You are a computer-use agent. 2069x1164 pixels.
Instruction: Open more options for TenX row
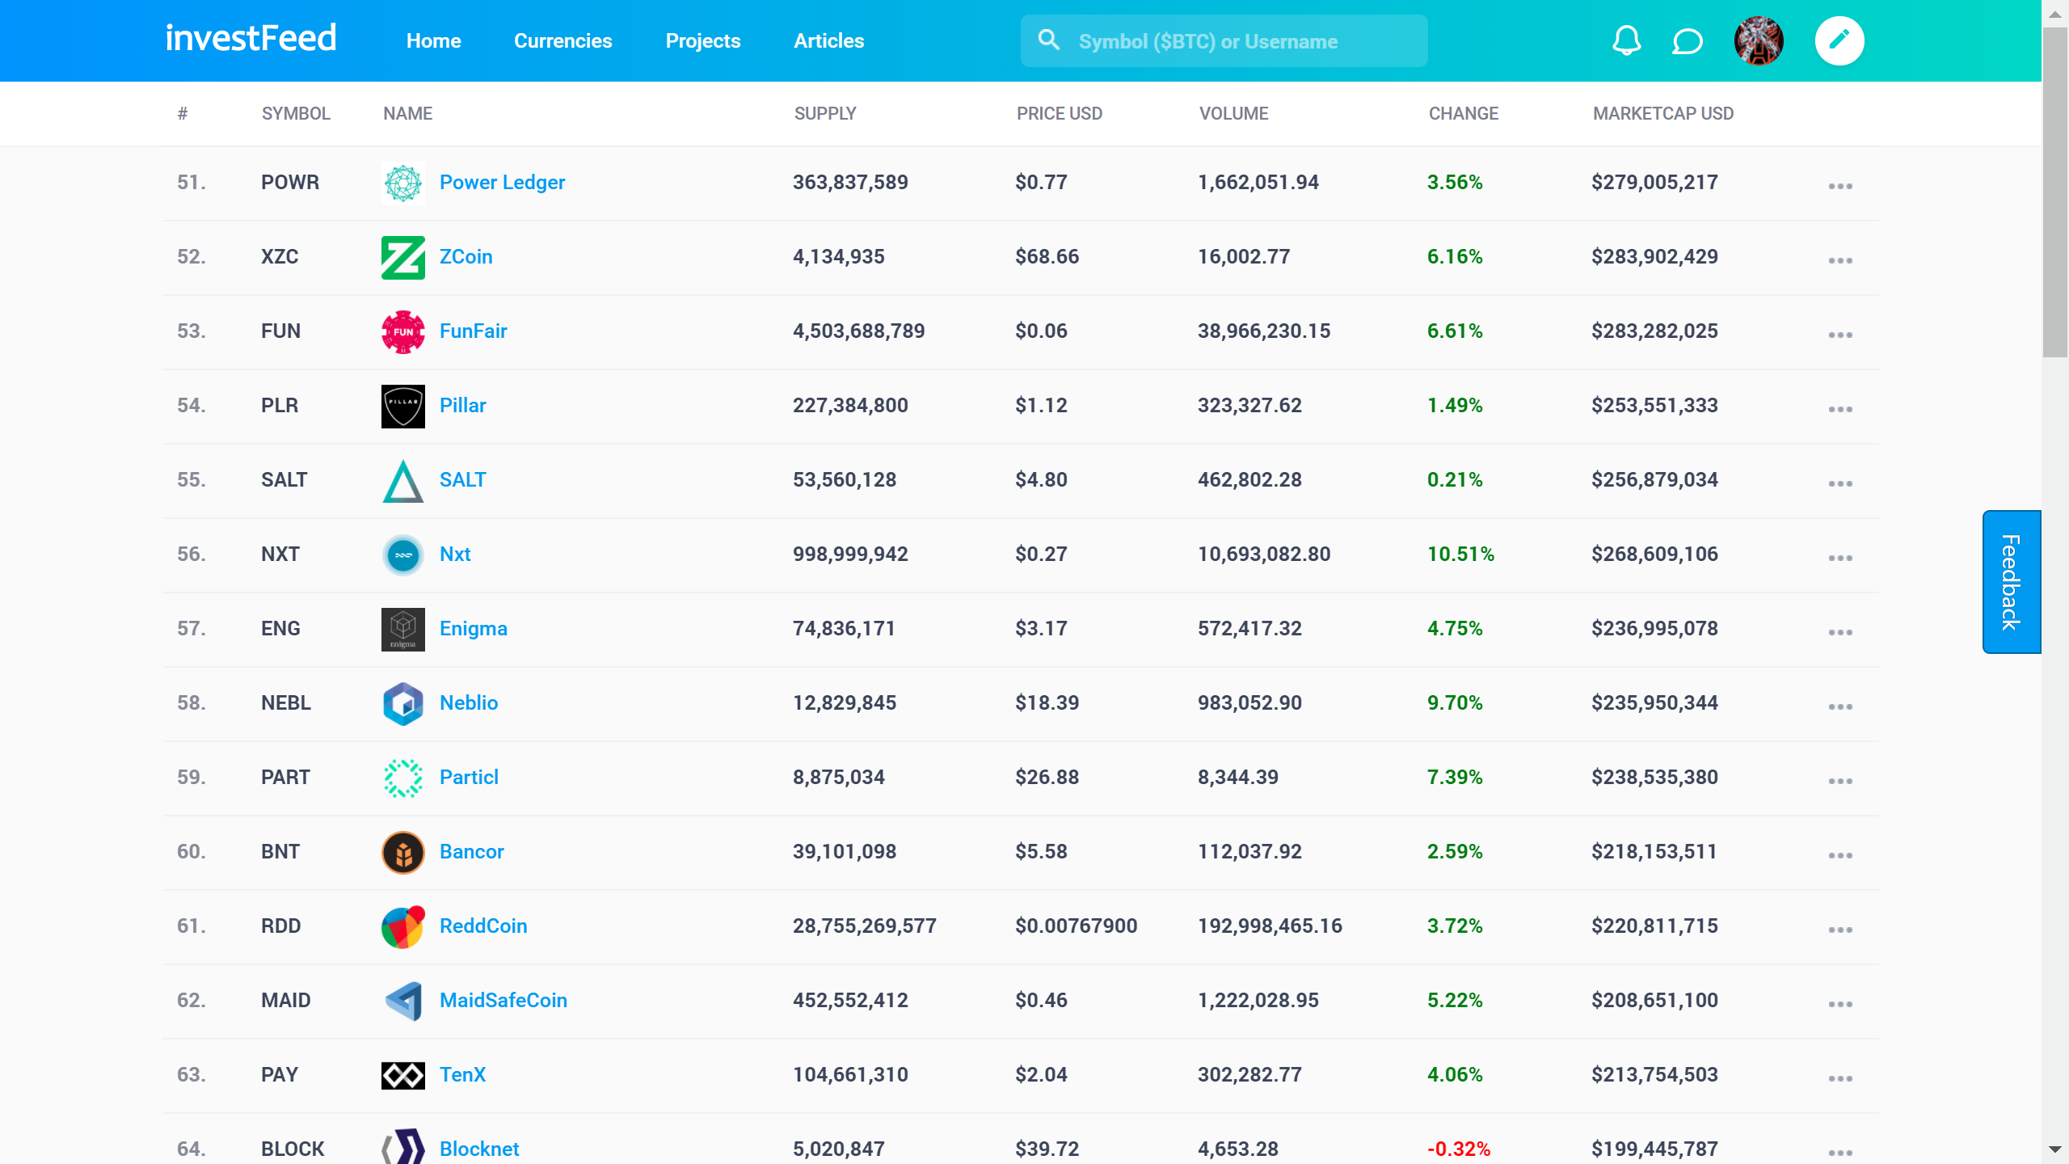point(1839,1078)
